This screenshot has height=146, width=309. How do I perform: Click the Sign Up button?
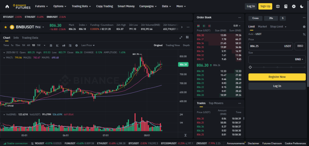[x=265, y=6]
